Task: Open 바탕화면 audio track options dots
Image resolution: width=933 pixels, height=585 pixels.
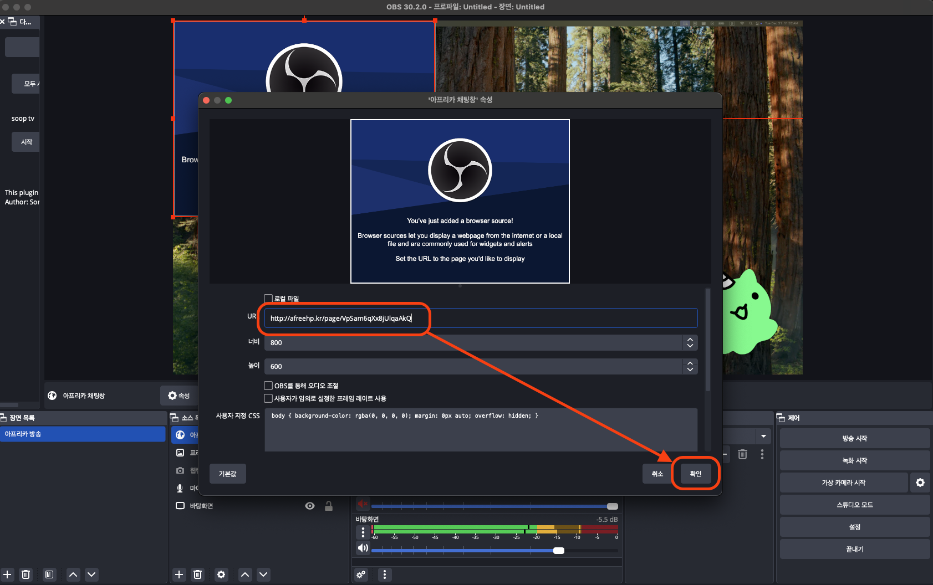Action: (x=363, y=532)
